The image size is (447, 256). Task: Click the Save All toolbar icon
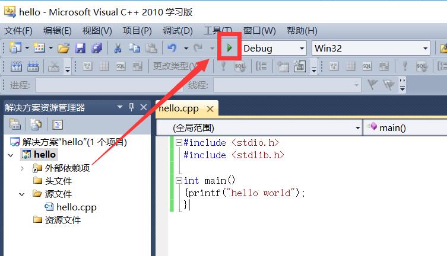point(97,48)
